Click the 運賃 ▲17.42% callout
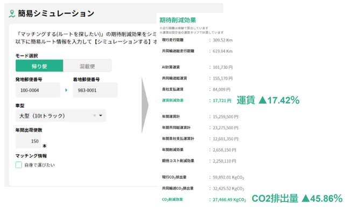The width and height of the screenshot is (350, 209). pos(268,100)
